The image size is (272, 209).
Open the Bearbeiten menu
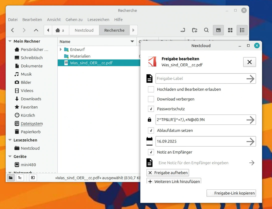[x=32, y=19]
